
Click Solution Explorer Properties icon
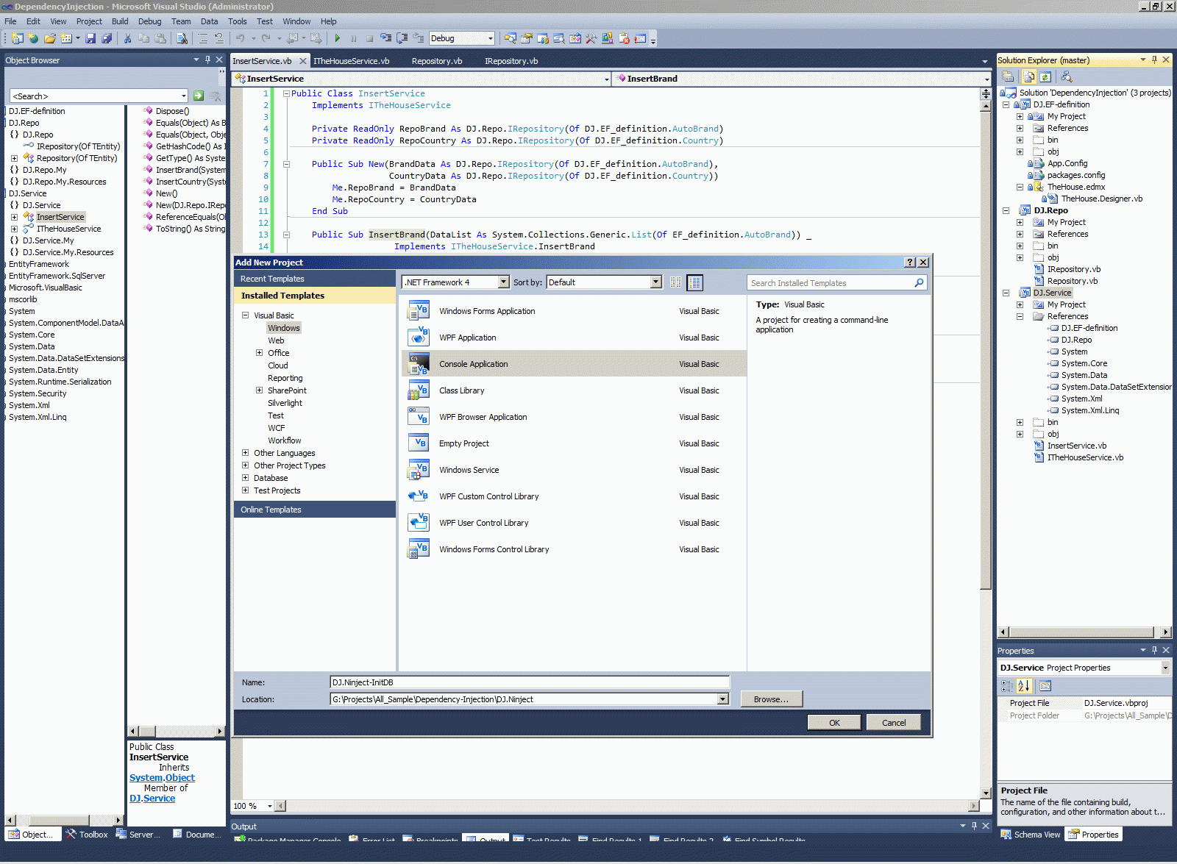(x=1009, y=76)
